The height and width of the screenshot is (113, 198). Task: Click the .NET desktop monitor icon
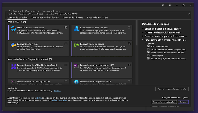(76, 66)
